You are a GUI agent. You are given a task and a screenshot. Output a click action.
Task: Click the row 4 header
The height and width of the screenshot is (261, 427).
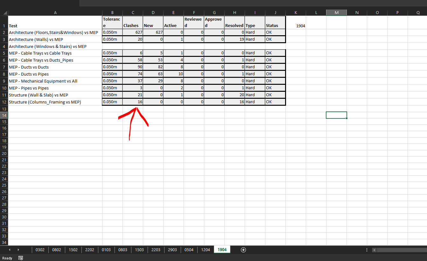click(4, 46)
